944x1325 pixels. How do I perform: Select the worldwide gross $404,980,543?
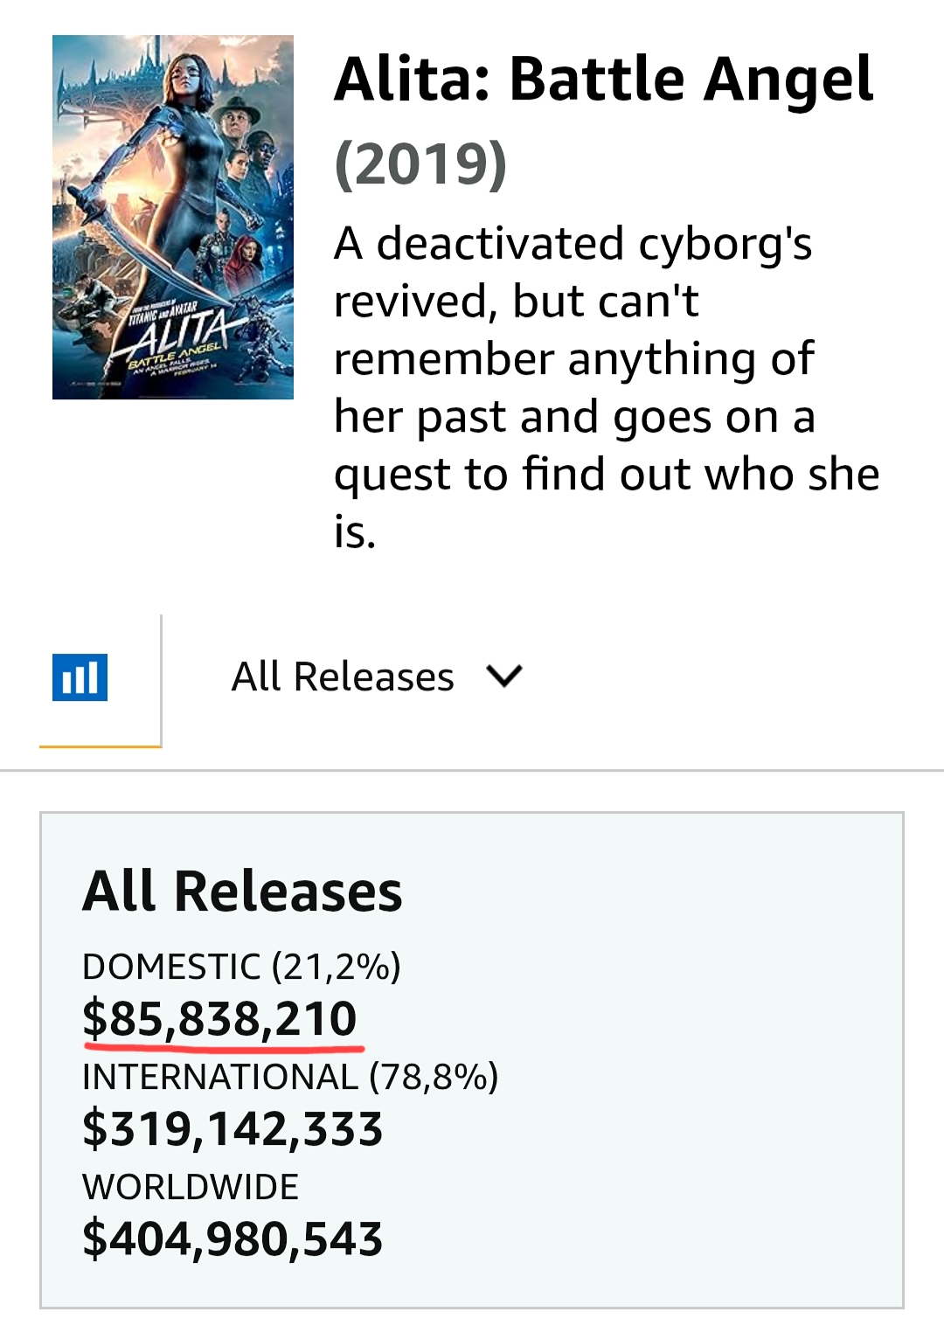tap(233, 1238)
